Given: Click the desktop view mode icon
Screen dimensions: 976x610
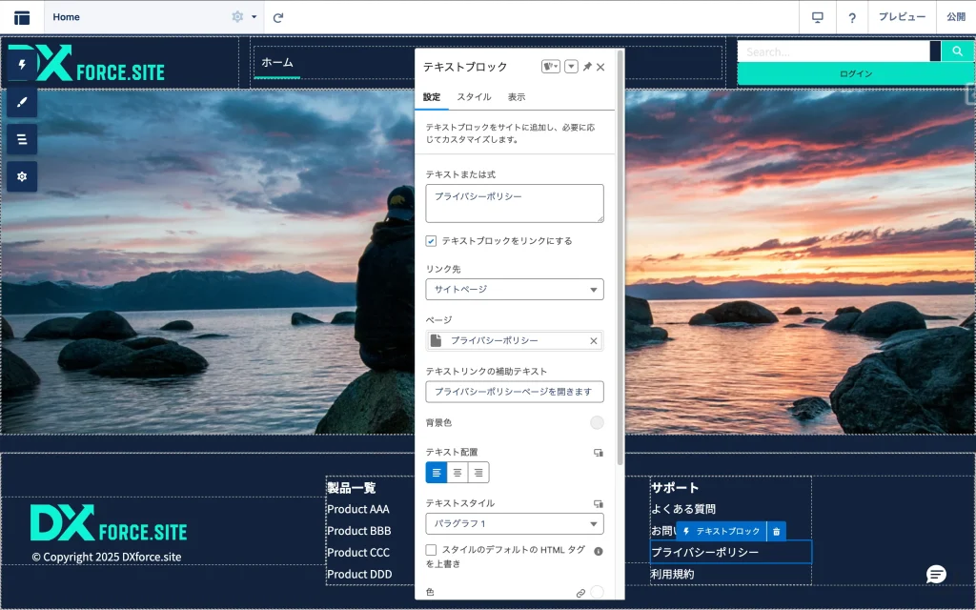Looking at the screenshot, I should (817, 17).
